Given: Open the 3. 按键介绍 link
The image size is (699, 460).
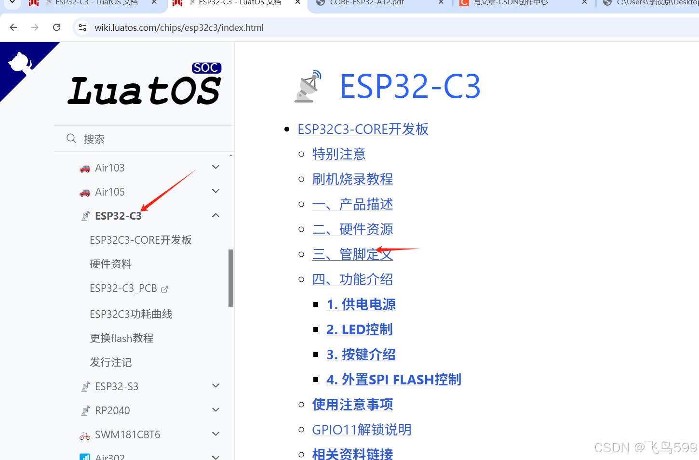Looking at the screenshot, I should coord(361,355).
